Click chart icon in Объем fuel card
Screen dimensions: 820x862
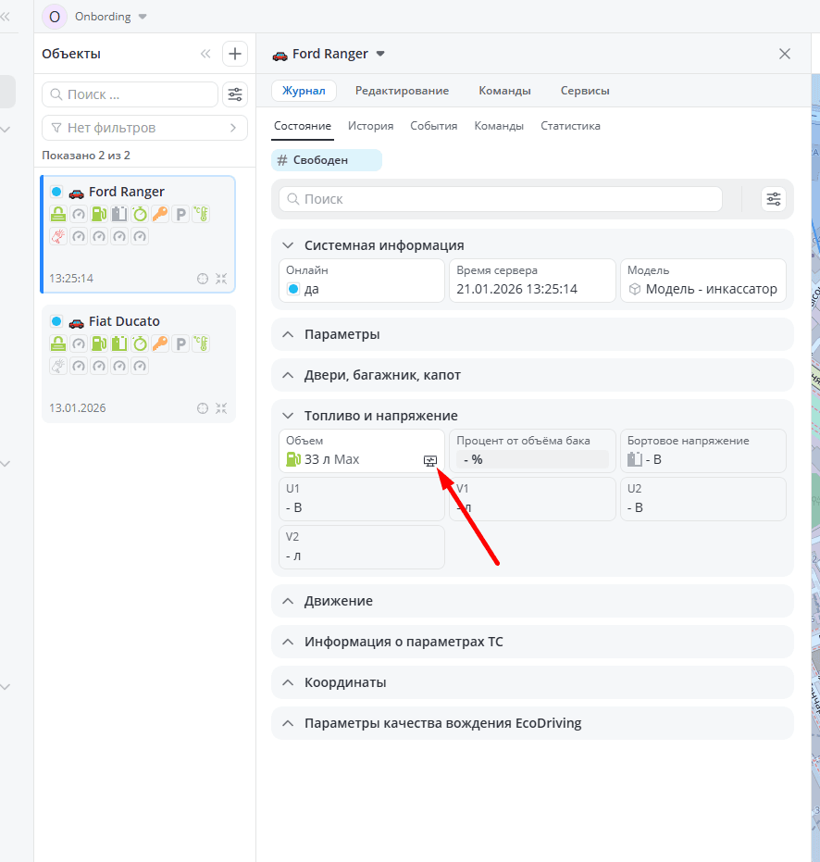click(x=429, y=460)
